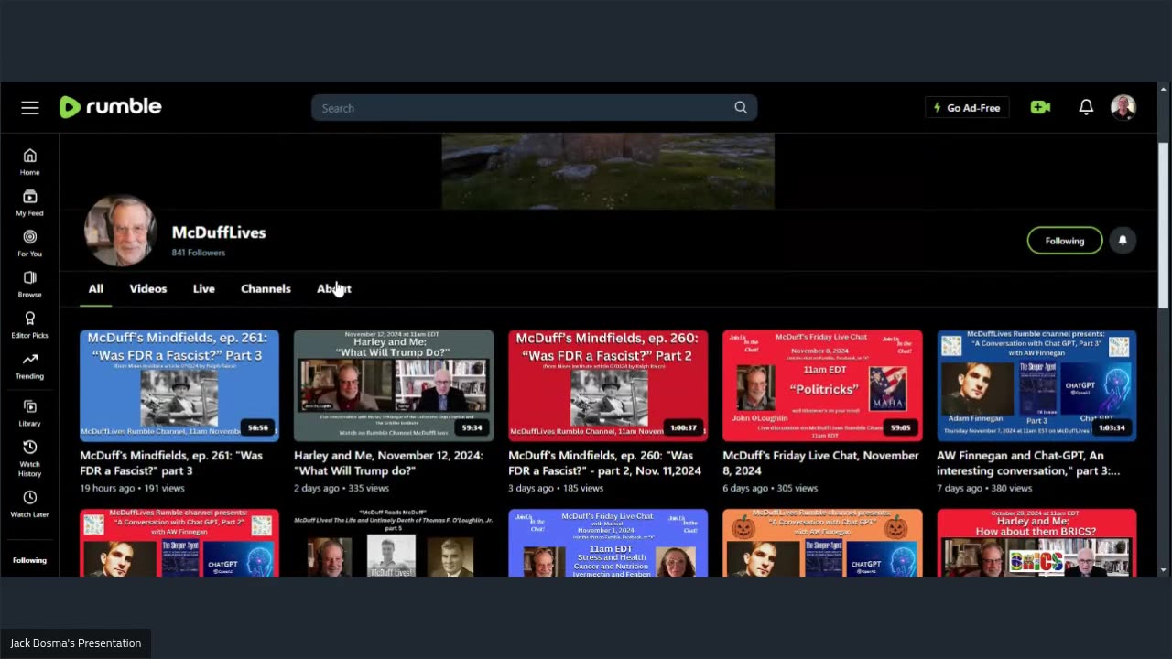
Task: Open Editor Picks in sidebar
Action: pyautogui.click(x=29, y=325)
